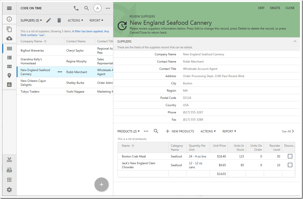Image resolution: width=303 pixels, height=199 pixels.
Task: Open the See All products link
Action: tap(288, 131)
